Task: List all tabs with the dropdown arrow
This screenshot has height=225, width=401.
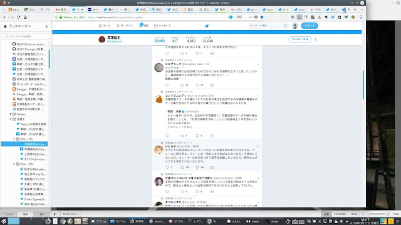Action: [x=362, y=9]
